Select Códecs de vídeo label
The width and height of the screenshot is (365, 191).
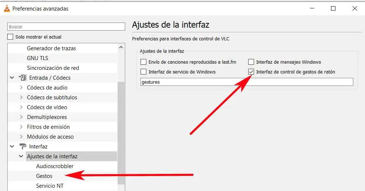click(x=47, y=107)
